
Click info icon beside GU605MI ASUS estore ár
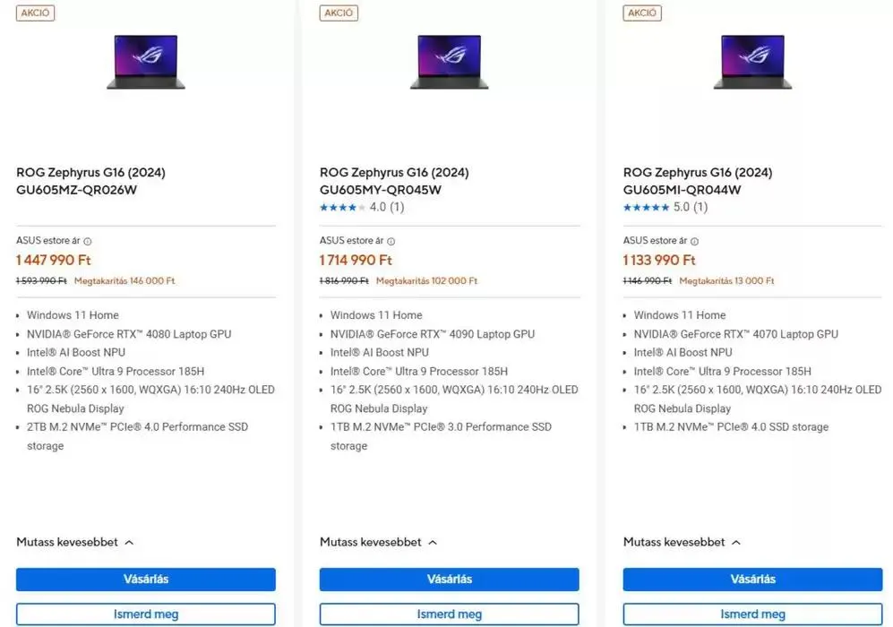click(x=695, y=241)
